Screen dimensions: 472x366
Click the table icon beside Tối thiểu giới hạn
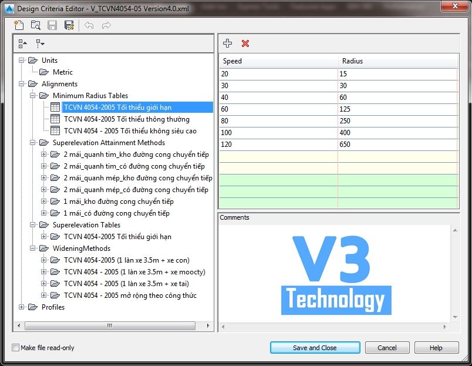tap(55, 107)
